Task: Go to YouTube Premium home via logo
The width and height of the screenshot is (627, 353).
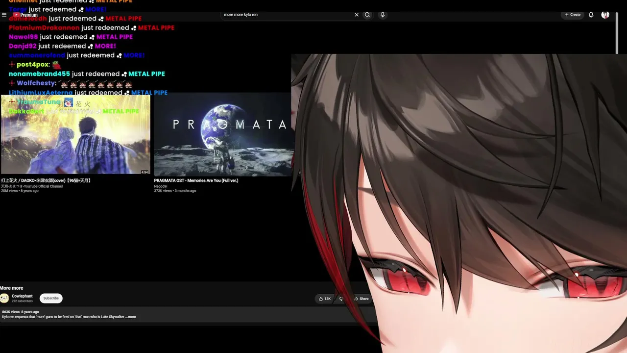Action: (x=25, y=15)
